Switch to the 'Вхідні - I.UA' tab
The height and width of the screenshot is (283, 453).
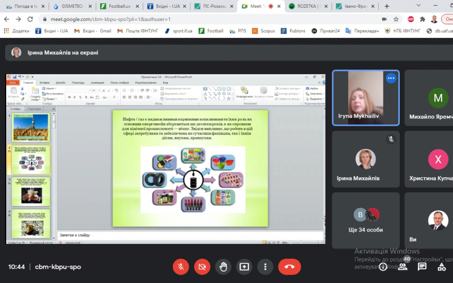pyautogui.click(x=166, y=6)
